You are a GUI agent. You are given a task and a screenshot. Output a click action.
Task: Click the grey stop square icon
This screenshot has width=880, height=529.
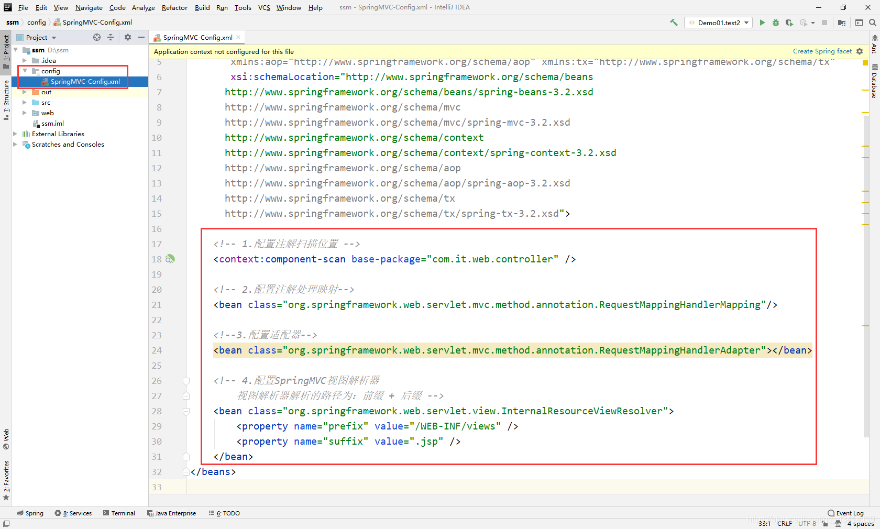tap(824, 23)
